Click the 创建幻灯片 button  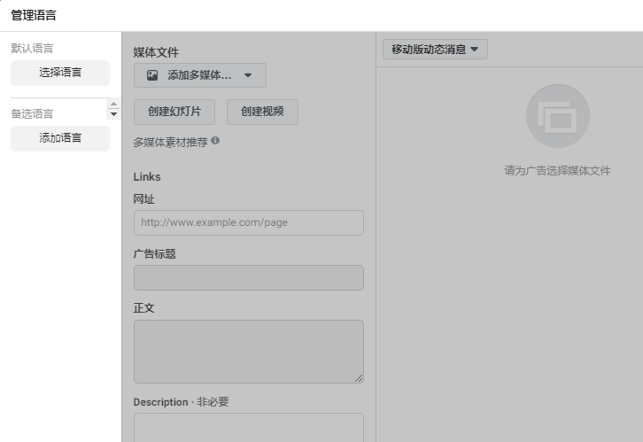pyautogui.click(x=174, y=112)
